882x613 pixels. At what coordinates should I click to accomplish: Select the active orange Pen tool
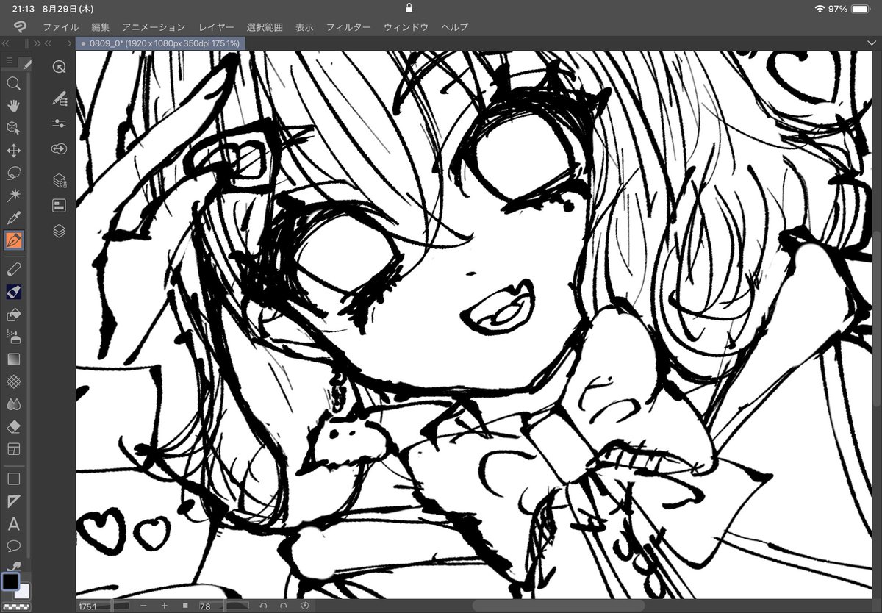[x=14, y=240]
